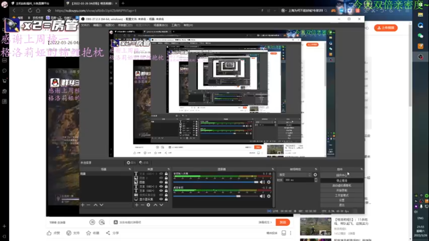Toggle visibility of first text source row

pos(161,174)
